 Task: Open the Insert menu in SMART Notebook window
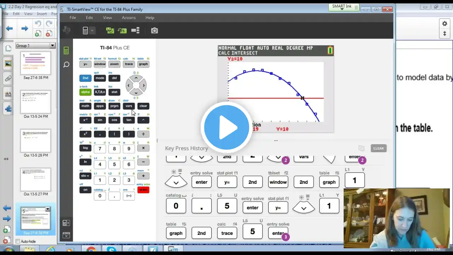pos(42,14)
